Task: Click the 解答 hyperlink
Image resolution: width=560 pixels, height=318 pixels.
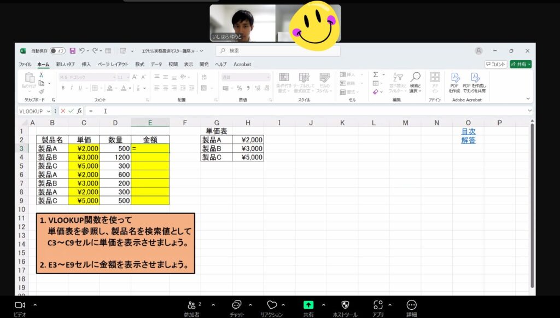Action: coord(468,140)
